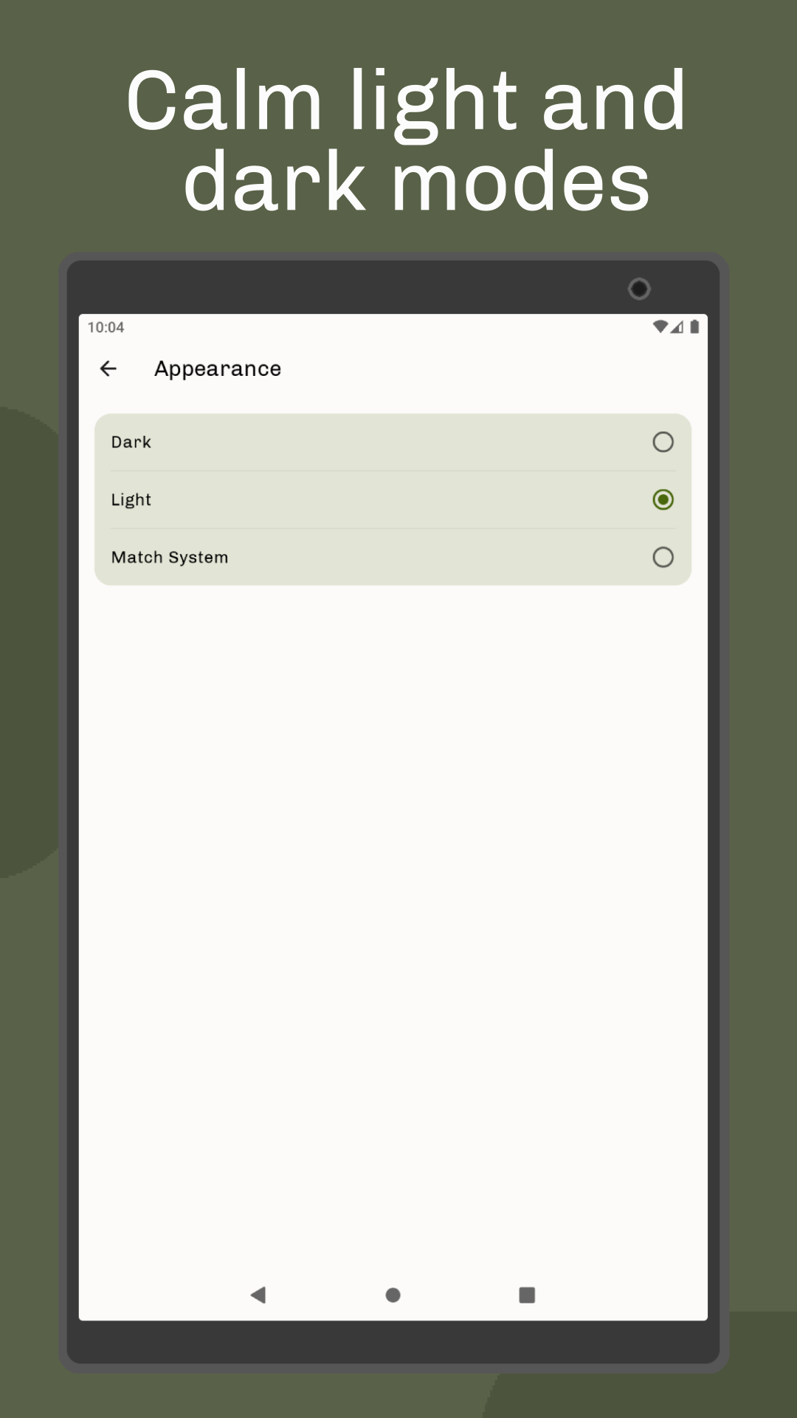Open recents with the square navigation button

coord(527,1295)
